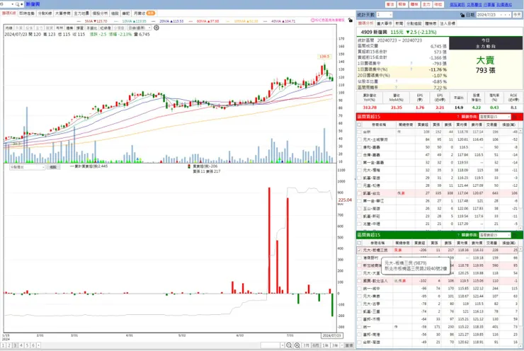Open the 主力地圖 tab

pos(81,13)
